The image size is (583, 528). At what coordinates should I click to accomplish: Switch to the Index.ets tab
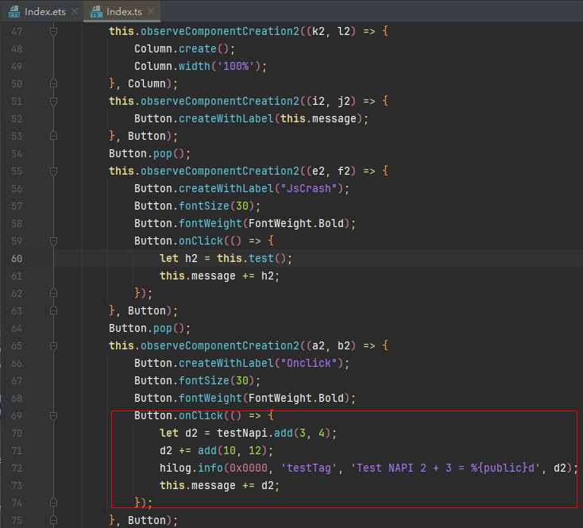tap(45, 11)
